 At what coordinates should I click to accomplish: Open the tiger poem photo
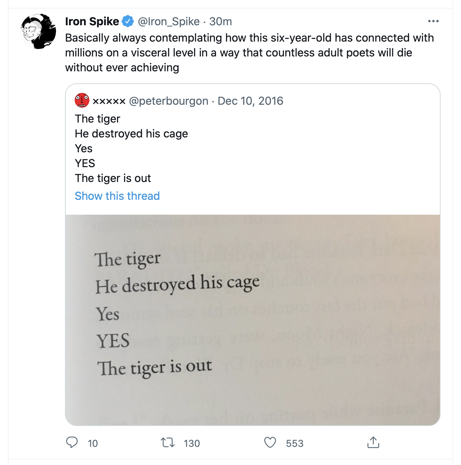[x=252, y=319]
